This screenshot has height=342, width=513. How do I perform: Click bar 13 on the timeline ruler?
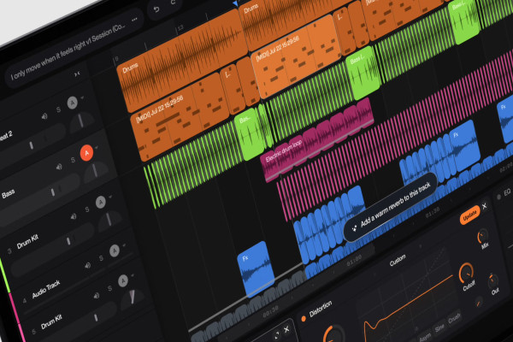180,28
